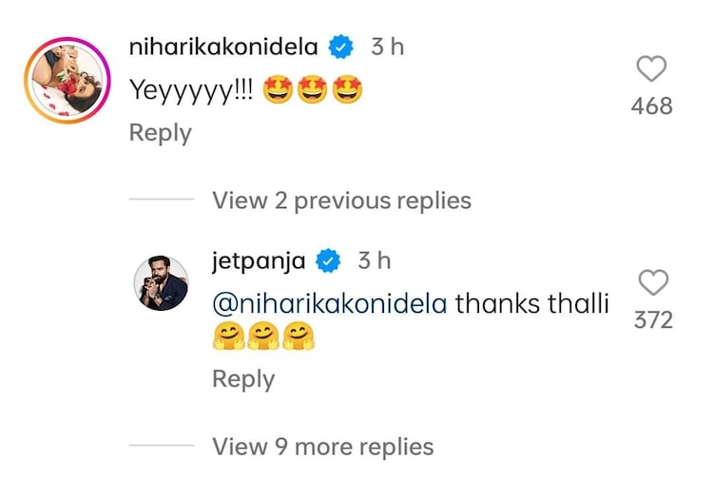Expand View 2 previous replies

pos(341,201)
